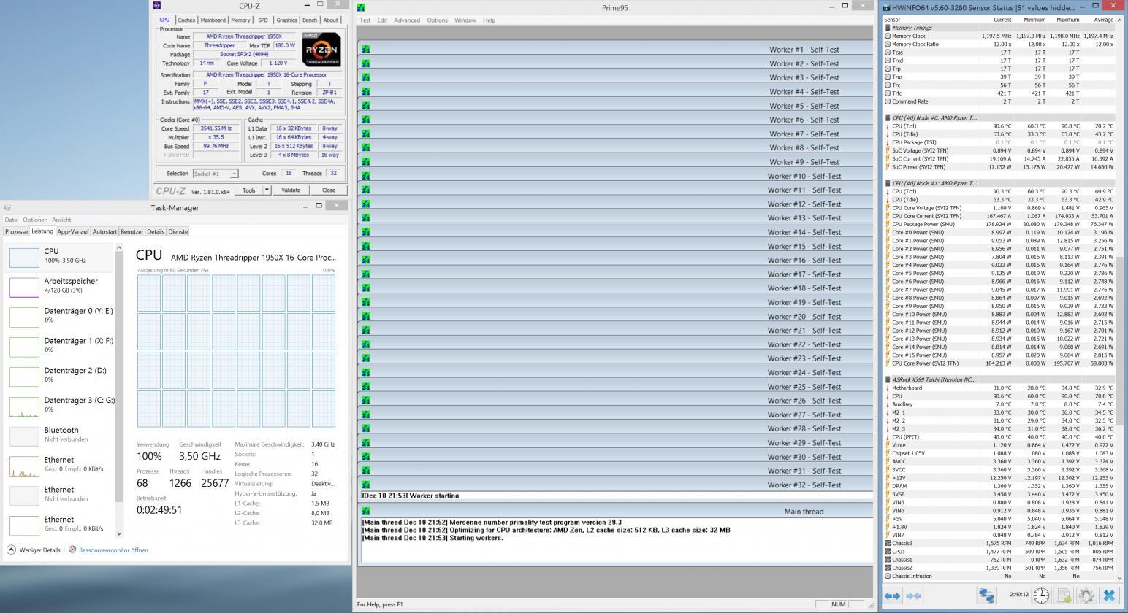Collapse the CPU Node #0 sensor group in HWiNFO
Image resolution: width=1128 pixels, height=613 pixels.
(888, 117)
